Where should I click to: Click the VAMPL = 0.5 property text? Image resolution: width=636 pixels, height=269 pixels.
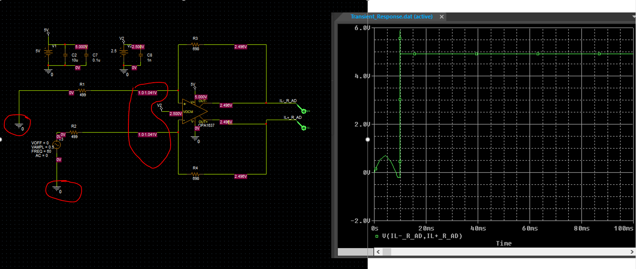tap(42, 147)
